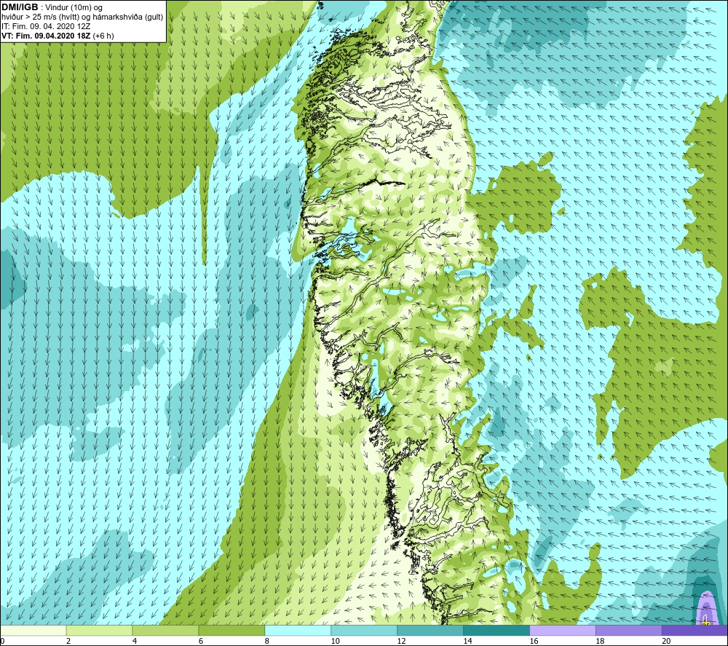
Task: Click the 4–6 m/s green legend swatch
Action: click(x=165, y=630)
